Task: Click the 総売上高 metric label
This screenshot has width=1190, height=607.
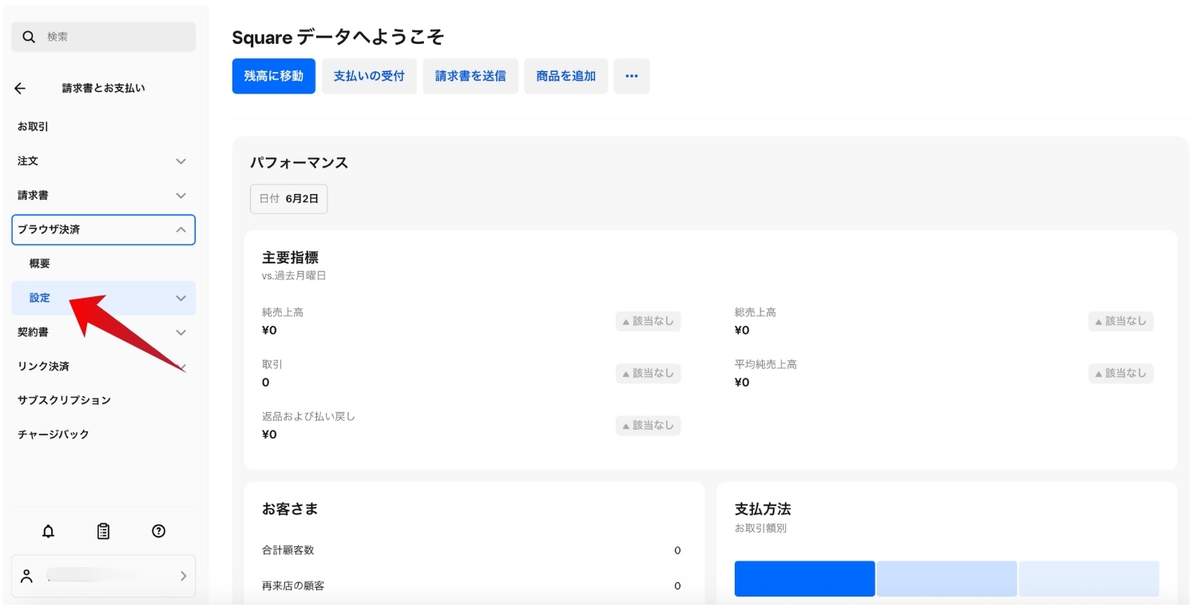Action: click(756, 312)
